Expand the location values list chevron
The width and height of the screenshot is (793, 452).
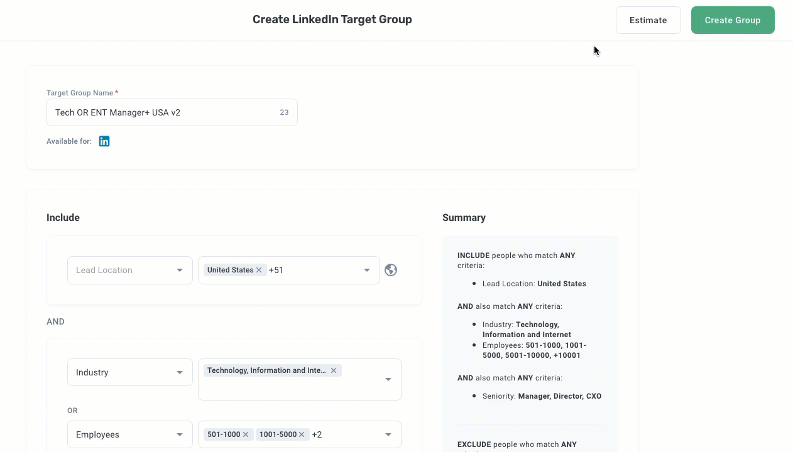pos(367,270)
